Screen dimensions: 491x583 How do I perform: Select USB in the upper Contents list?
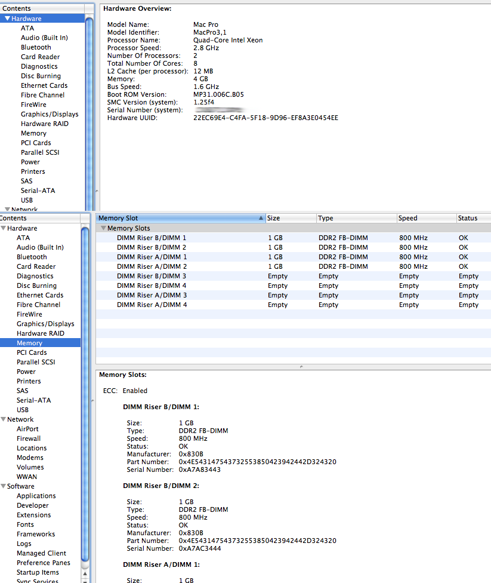(27, 200)
